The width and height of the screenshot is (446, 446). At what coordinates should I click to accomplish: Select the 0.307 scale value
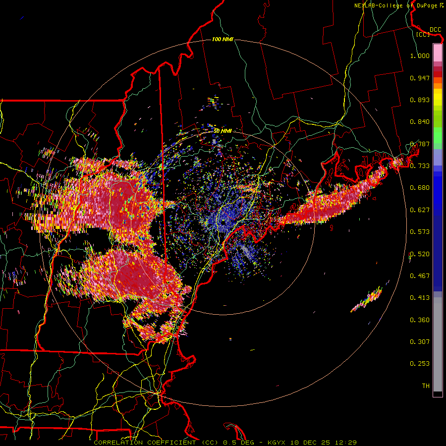coord(420,342)
